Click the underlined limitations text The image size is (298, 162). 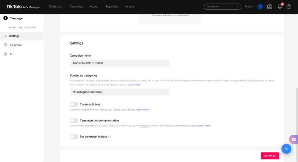145,126
